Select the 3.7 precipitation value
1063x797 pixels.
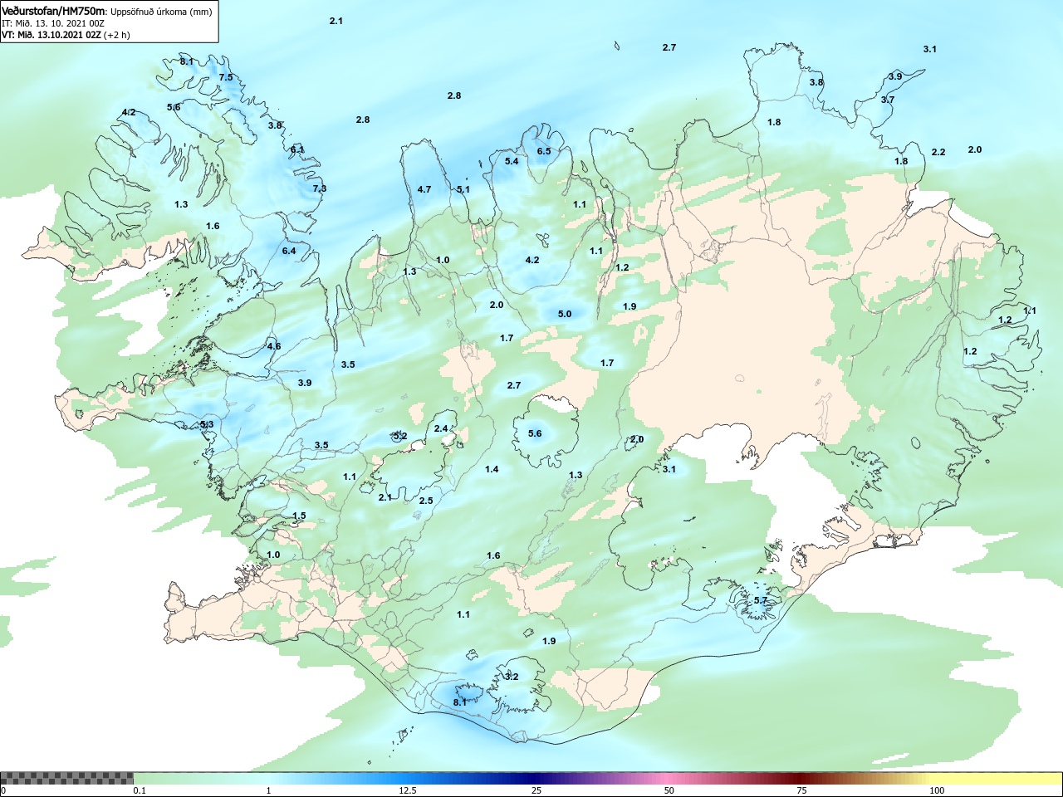(x=888, y=100)
